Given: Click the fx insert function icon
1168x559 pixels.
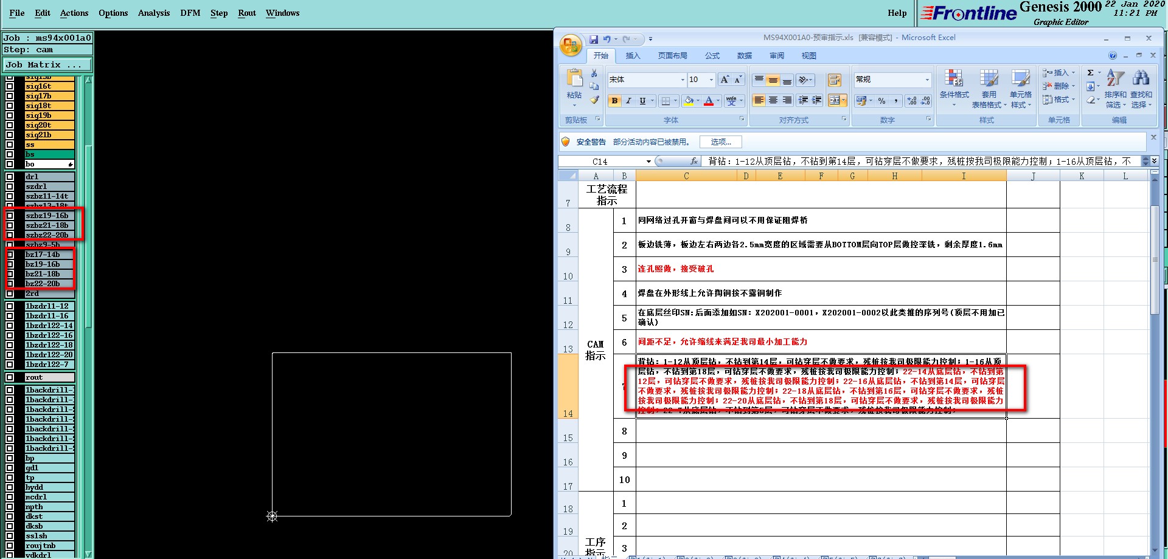Looking at the screenshot, I should [694, 161].
